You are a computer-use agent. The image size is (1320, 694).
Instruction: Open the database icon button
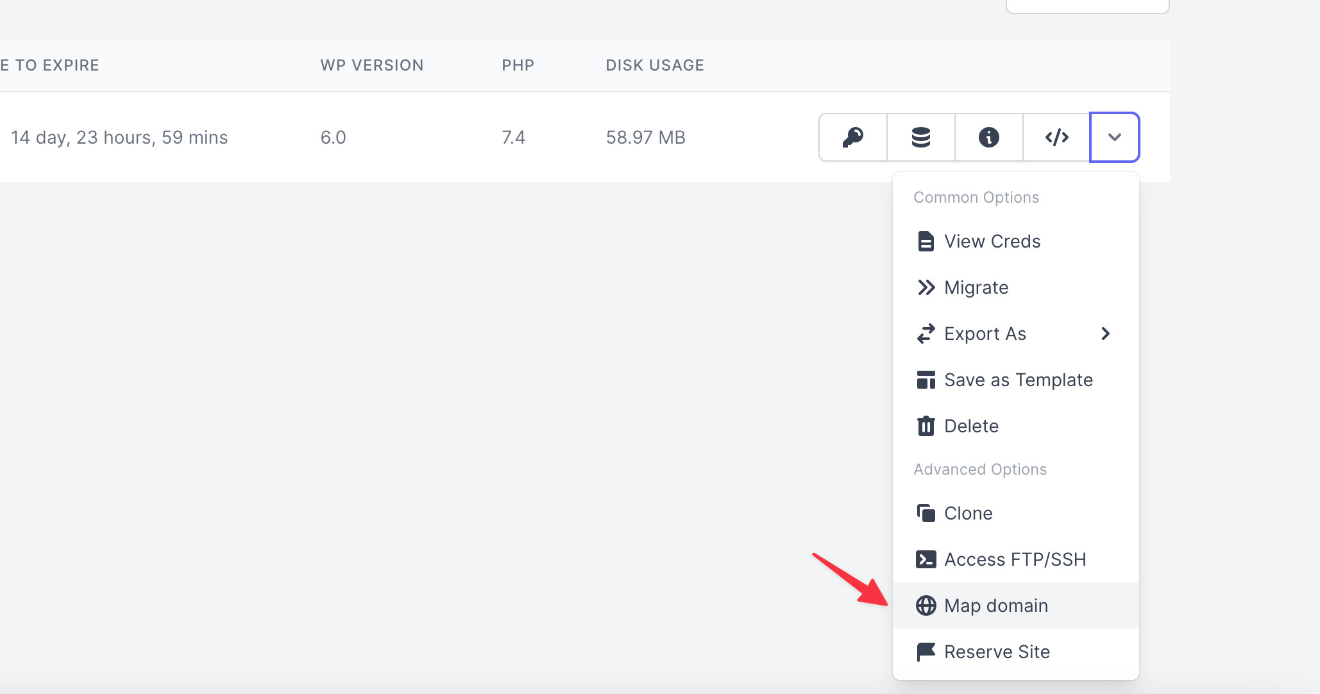tap(921, 137)
